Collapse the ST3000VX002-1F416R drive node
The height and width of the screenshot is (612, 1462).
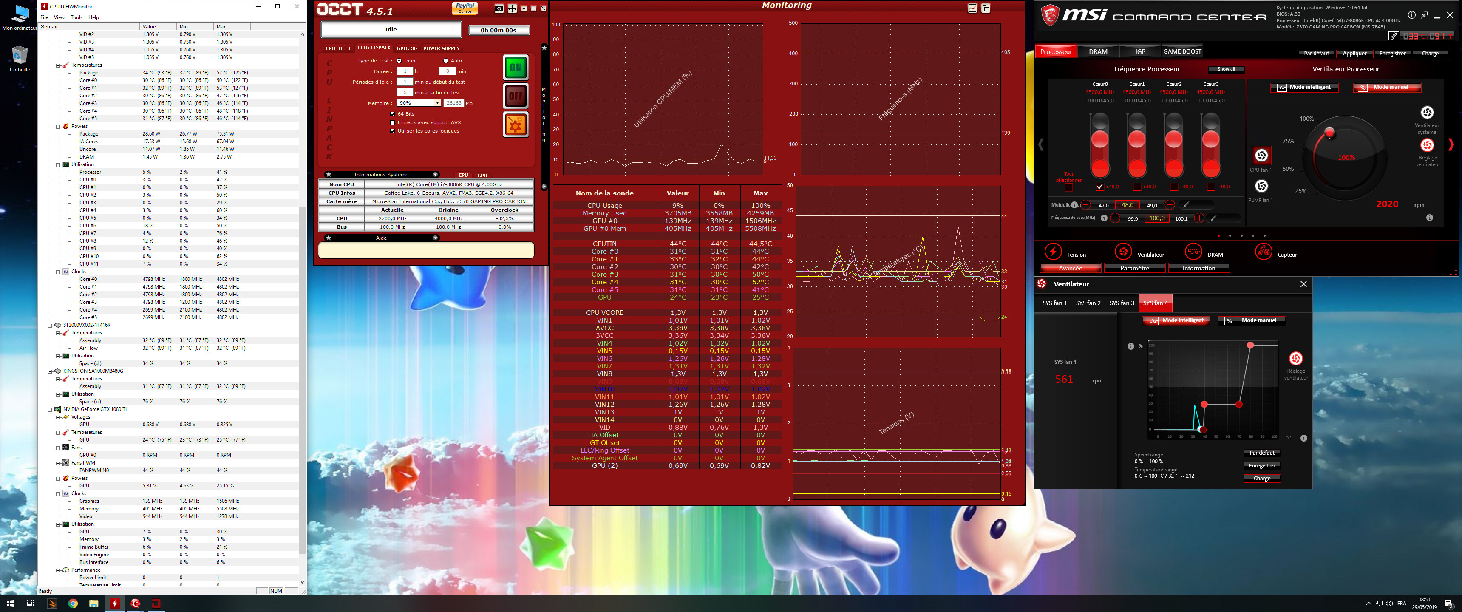coord(50,325)
